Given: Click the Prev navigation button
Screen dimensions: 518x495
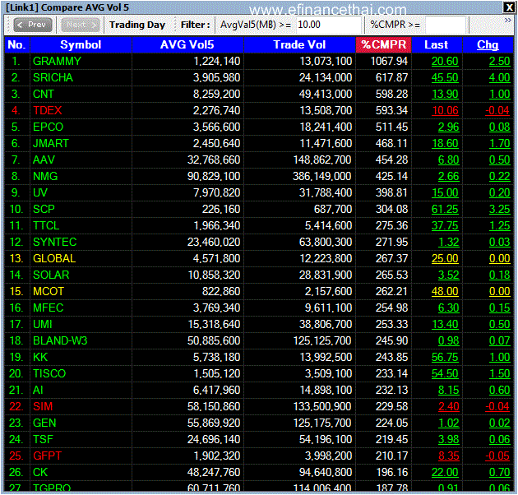Looking at the screenshot, I should (33, 25).
